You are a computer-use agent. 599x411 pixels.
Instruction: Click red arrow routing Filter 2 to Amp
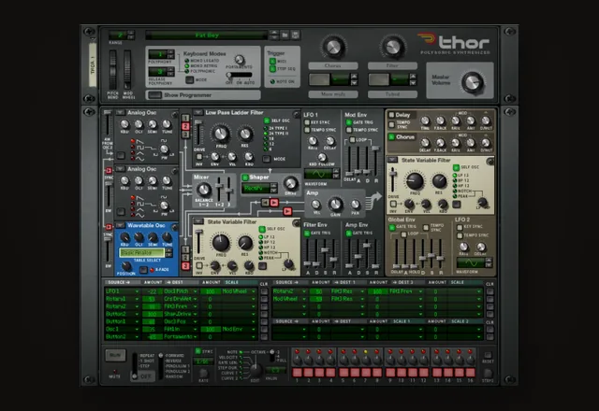tap(287, 211)
